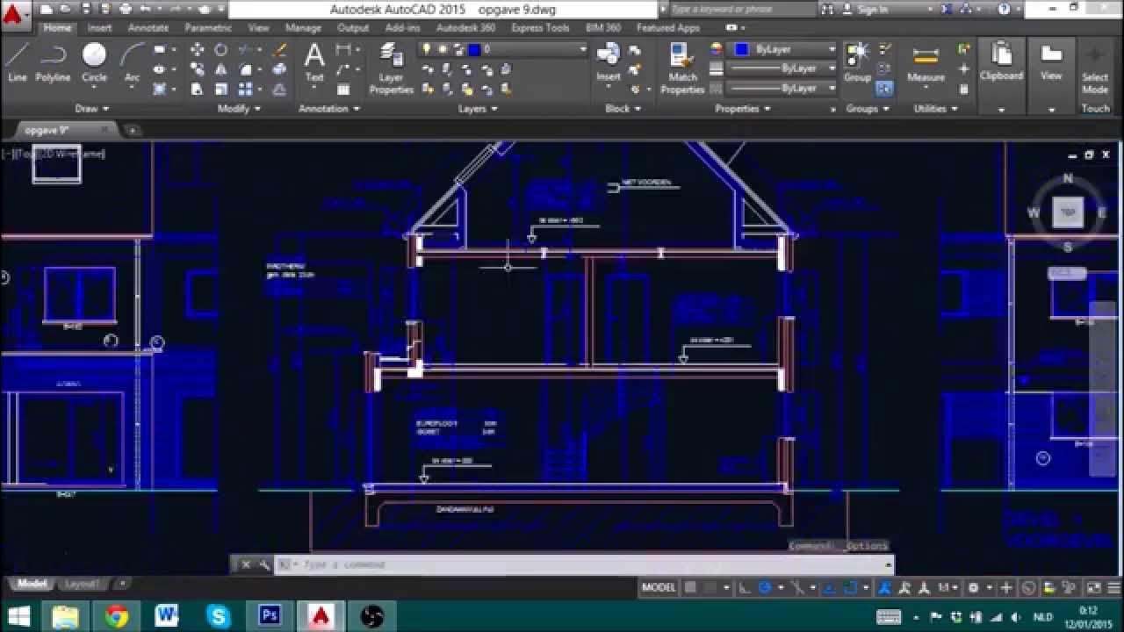The image size is (1124, 632).
Task: Insert a Table from Annotation panel
Action: (343, 89)
